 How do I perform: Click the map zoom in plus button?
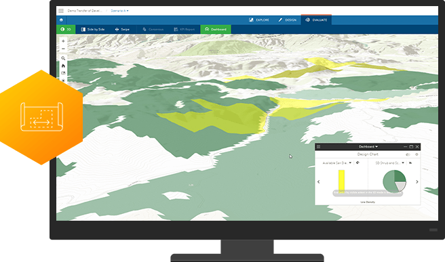(x=63, y=41)
